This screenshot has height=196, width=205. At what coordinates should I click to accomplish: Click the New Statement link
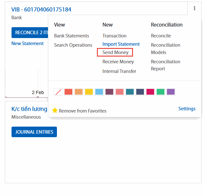point(28,43)
